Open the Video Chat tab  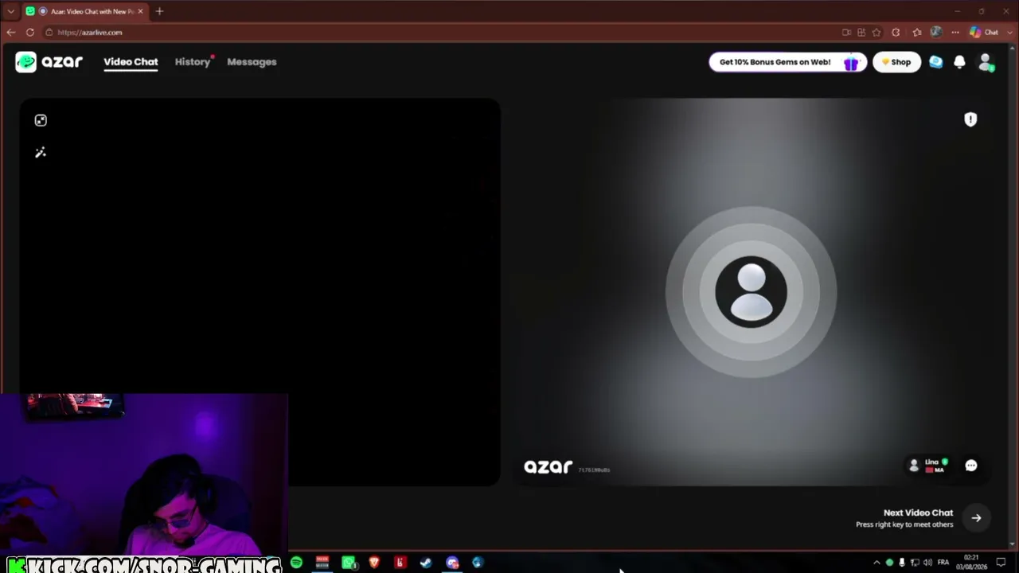[x=131, y=62]
